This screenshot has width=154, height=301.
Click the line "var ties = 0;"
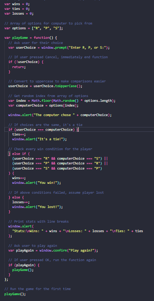coord(17,9)
